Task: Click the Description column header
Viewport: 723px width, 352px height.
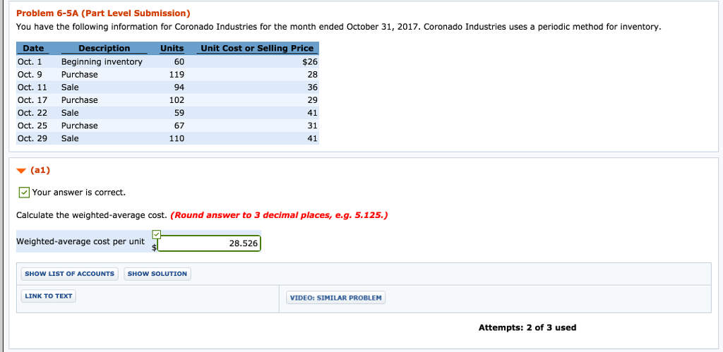Action: 104,48
